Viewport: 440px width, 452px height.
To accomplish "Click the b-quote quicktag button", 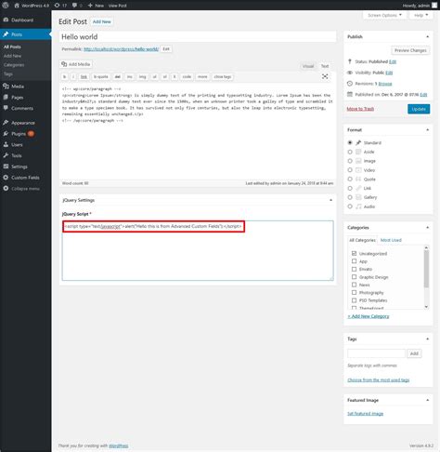I will 101,76.
